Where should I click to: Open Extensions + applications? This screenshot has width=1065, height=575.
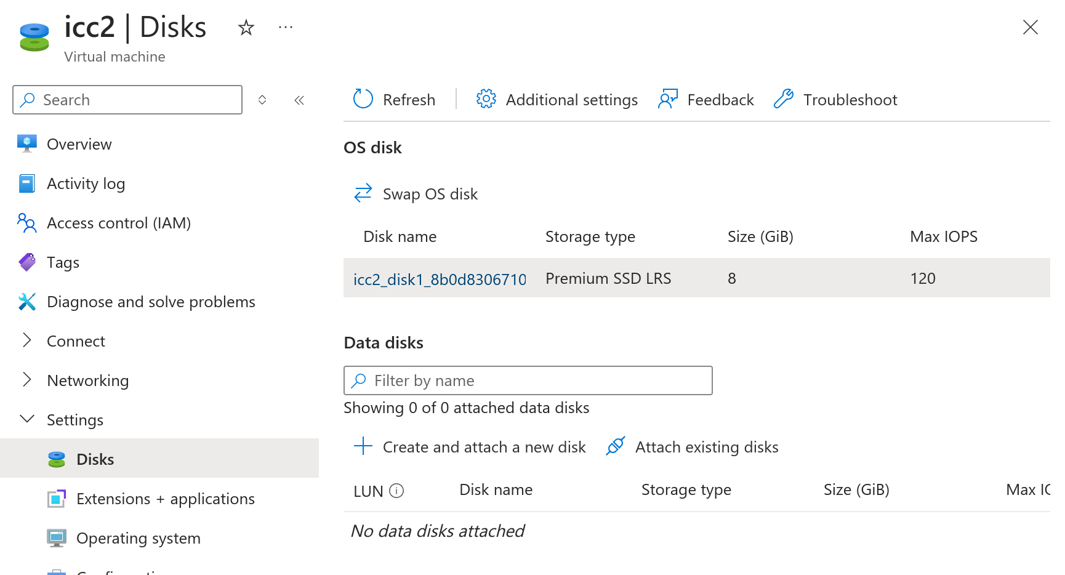166,499
